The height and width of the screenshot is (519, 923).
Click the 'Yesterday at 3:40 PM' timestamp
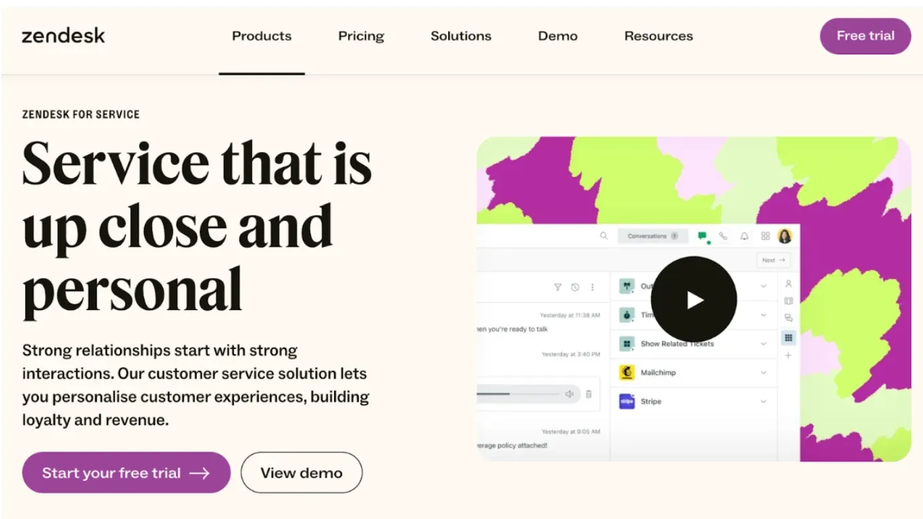(570, 354)
